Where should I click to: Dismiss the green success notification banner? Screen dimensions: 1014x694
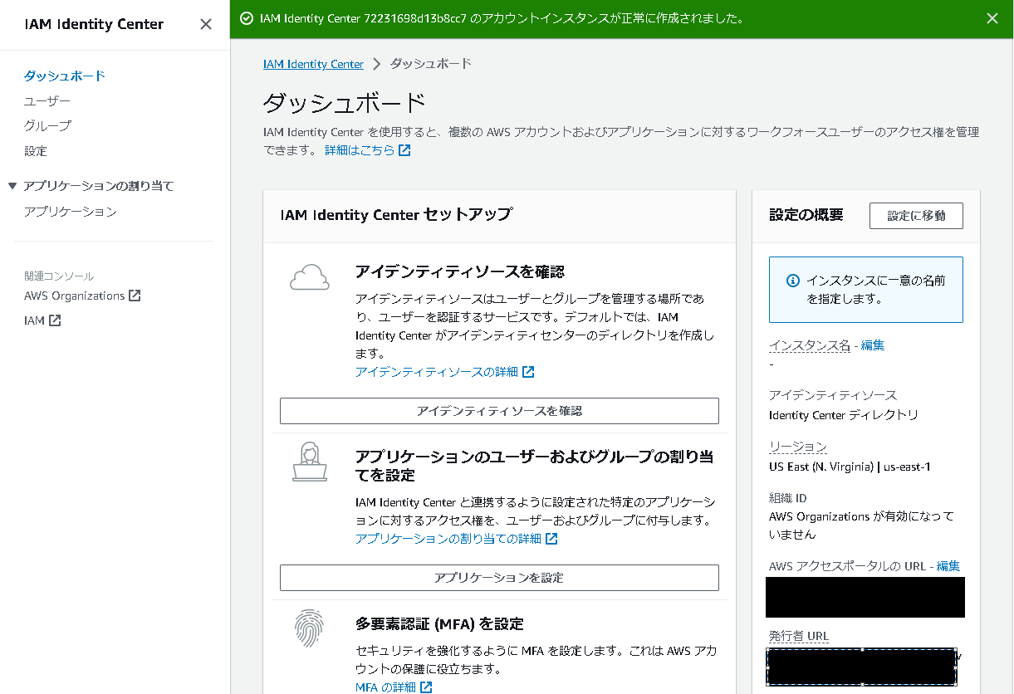992,18
